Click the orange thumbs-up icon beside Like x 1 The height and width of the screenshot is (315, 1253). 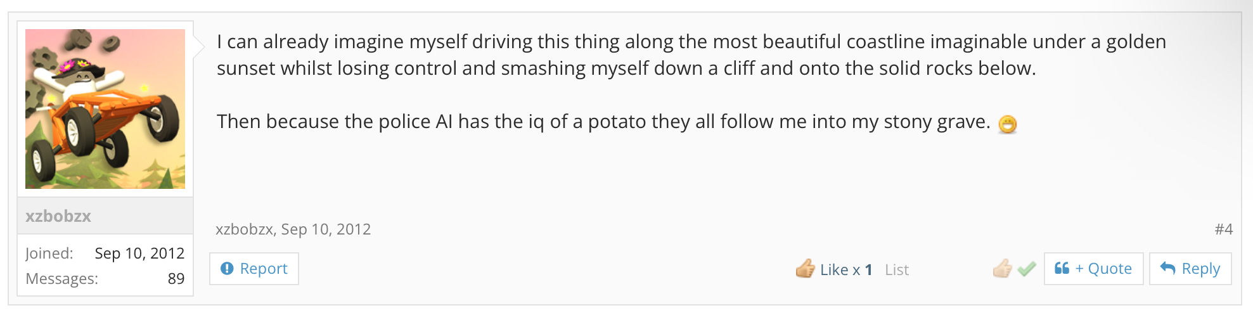[806, 269]
